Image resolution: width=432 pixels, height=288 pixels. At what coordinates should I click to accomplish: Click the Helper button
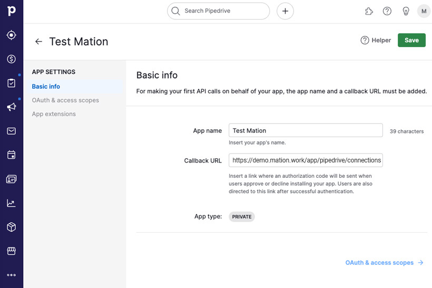(x=376, y=40)
